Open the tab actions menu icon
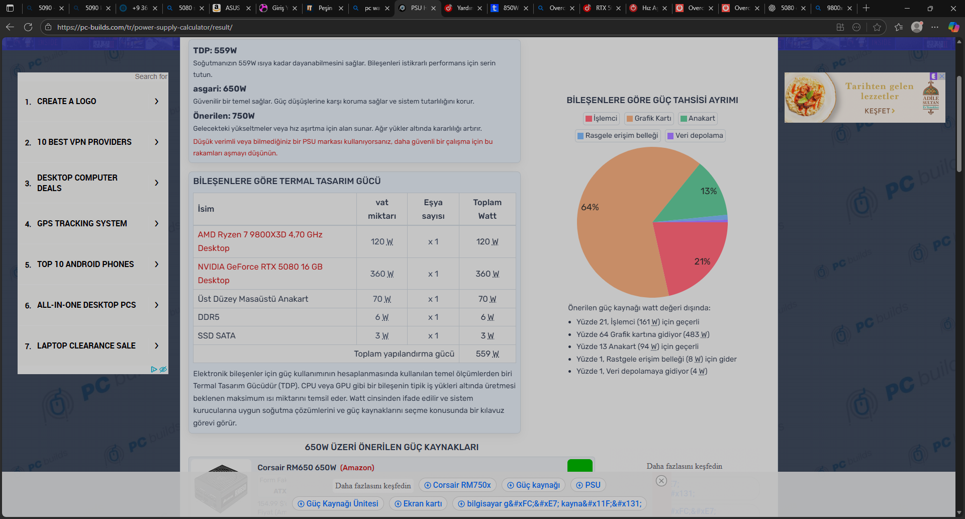 pyautogui.click(x=10, y=8)
